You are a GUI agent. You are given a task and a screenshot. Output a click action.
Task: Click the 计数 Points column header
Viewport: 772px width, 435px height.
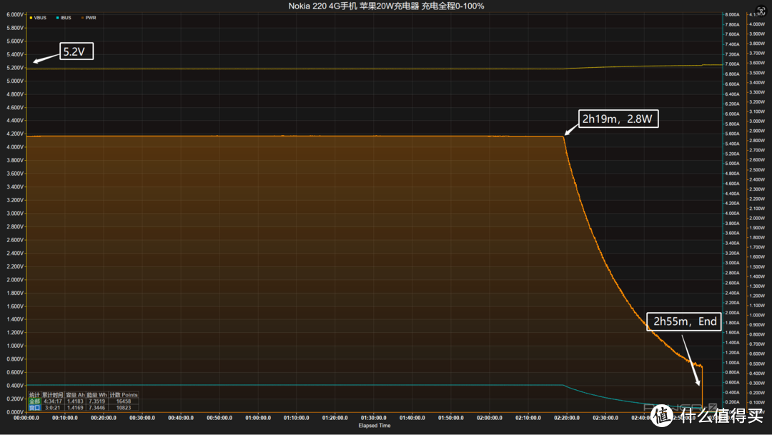click(124, 395)
